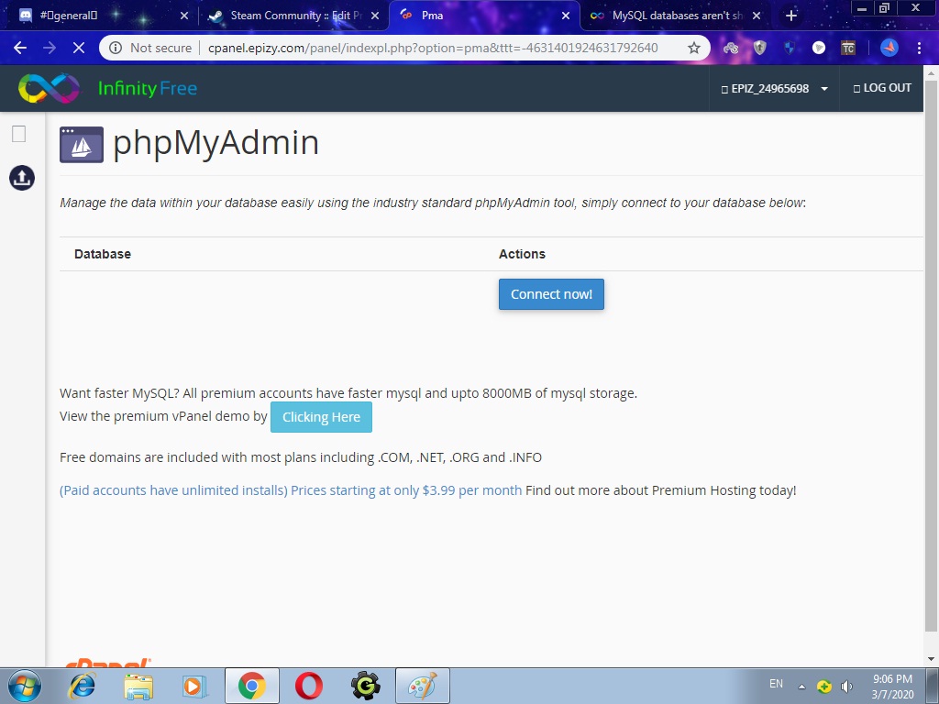This screenshot has width=939, height=704.
Task: Open Opera browser from taskbar
Action: tap(309, 686)
